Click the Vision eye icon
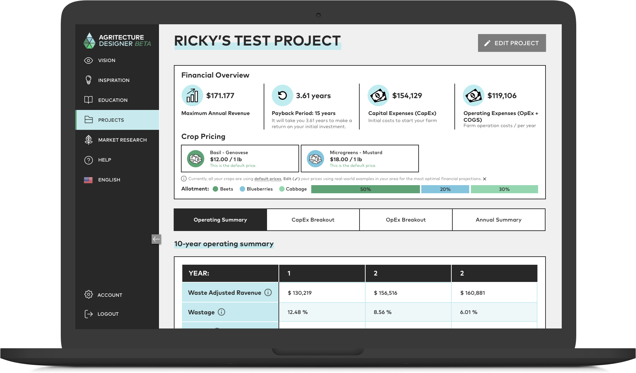Viewport: 636px width, 373px height. (x=88, y=60)
